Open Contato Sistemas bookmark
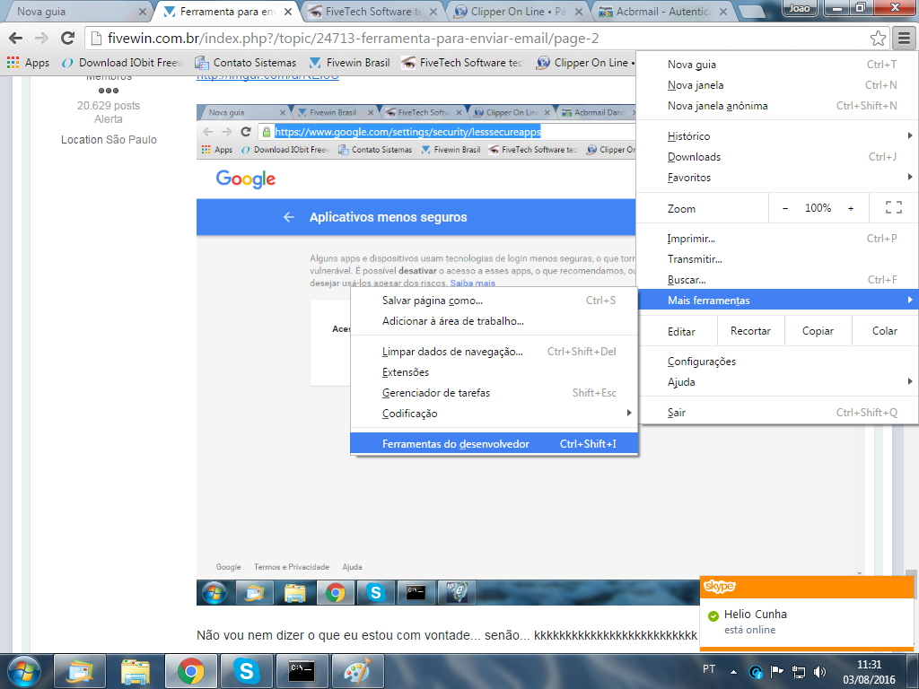 pos(246,63)
